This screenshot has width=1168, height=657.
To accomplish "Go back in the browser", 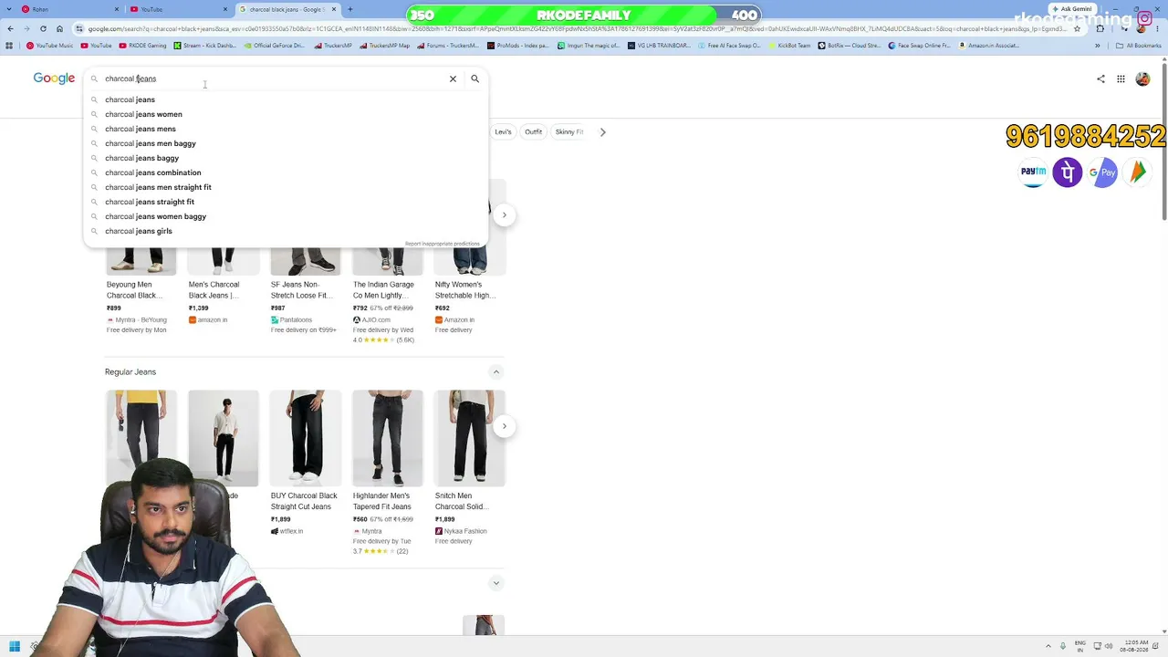I will tap(10, 28).
